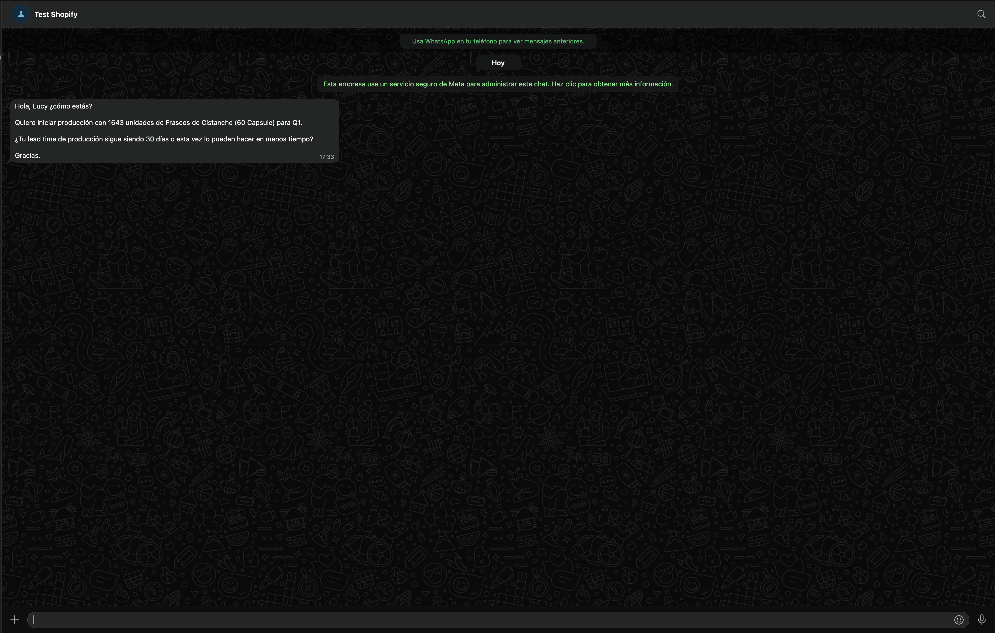Image resolution: width=995 pixels, height=633 pixels.
Task: Open the attach plus menu
Action: pyautogui.click(x=15, y=620)
